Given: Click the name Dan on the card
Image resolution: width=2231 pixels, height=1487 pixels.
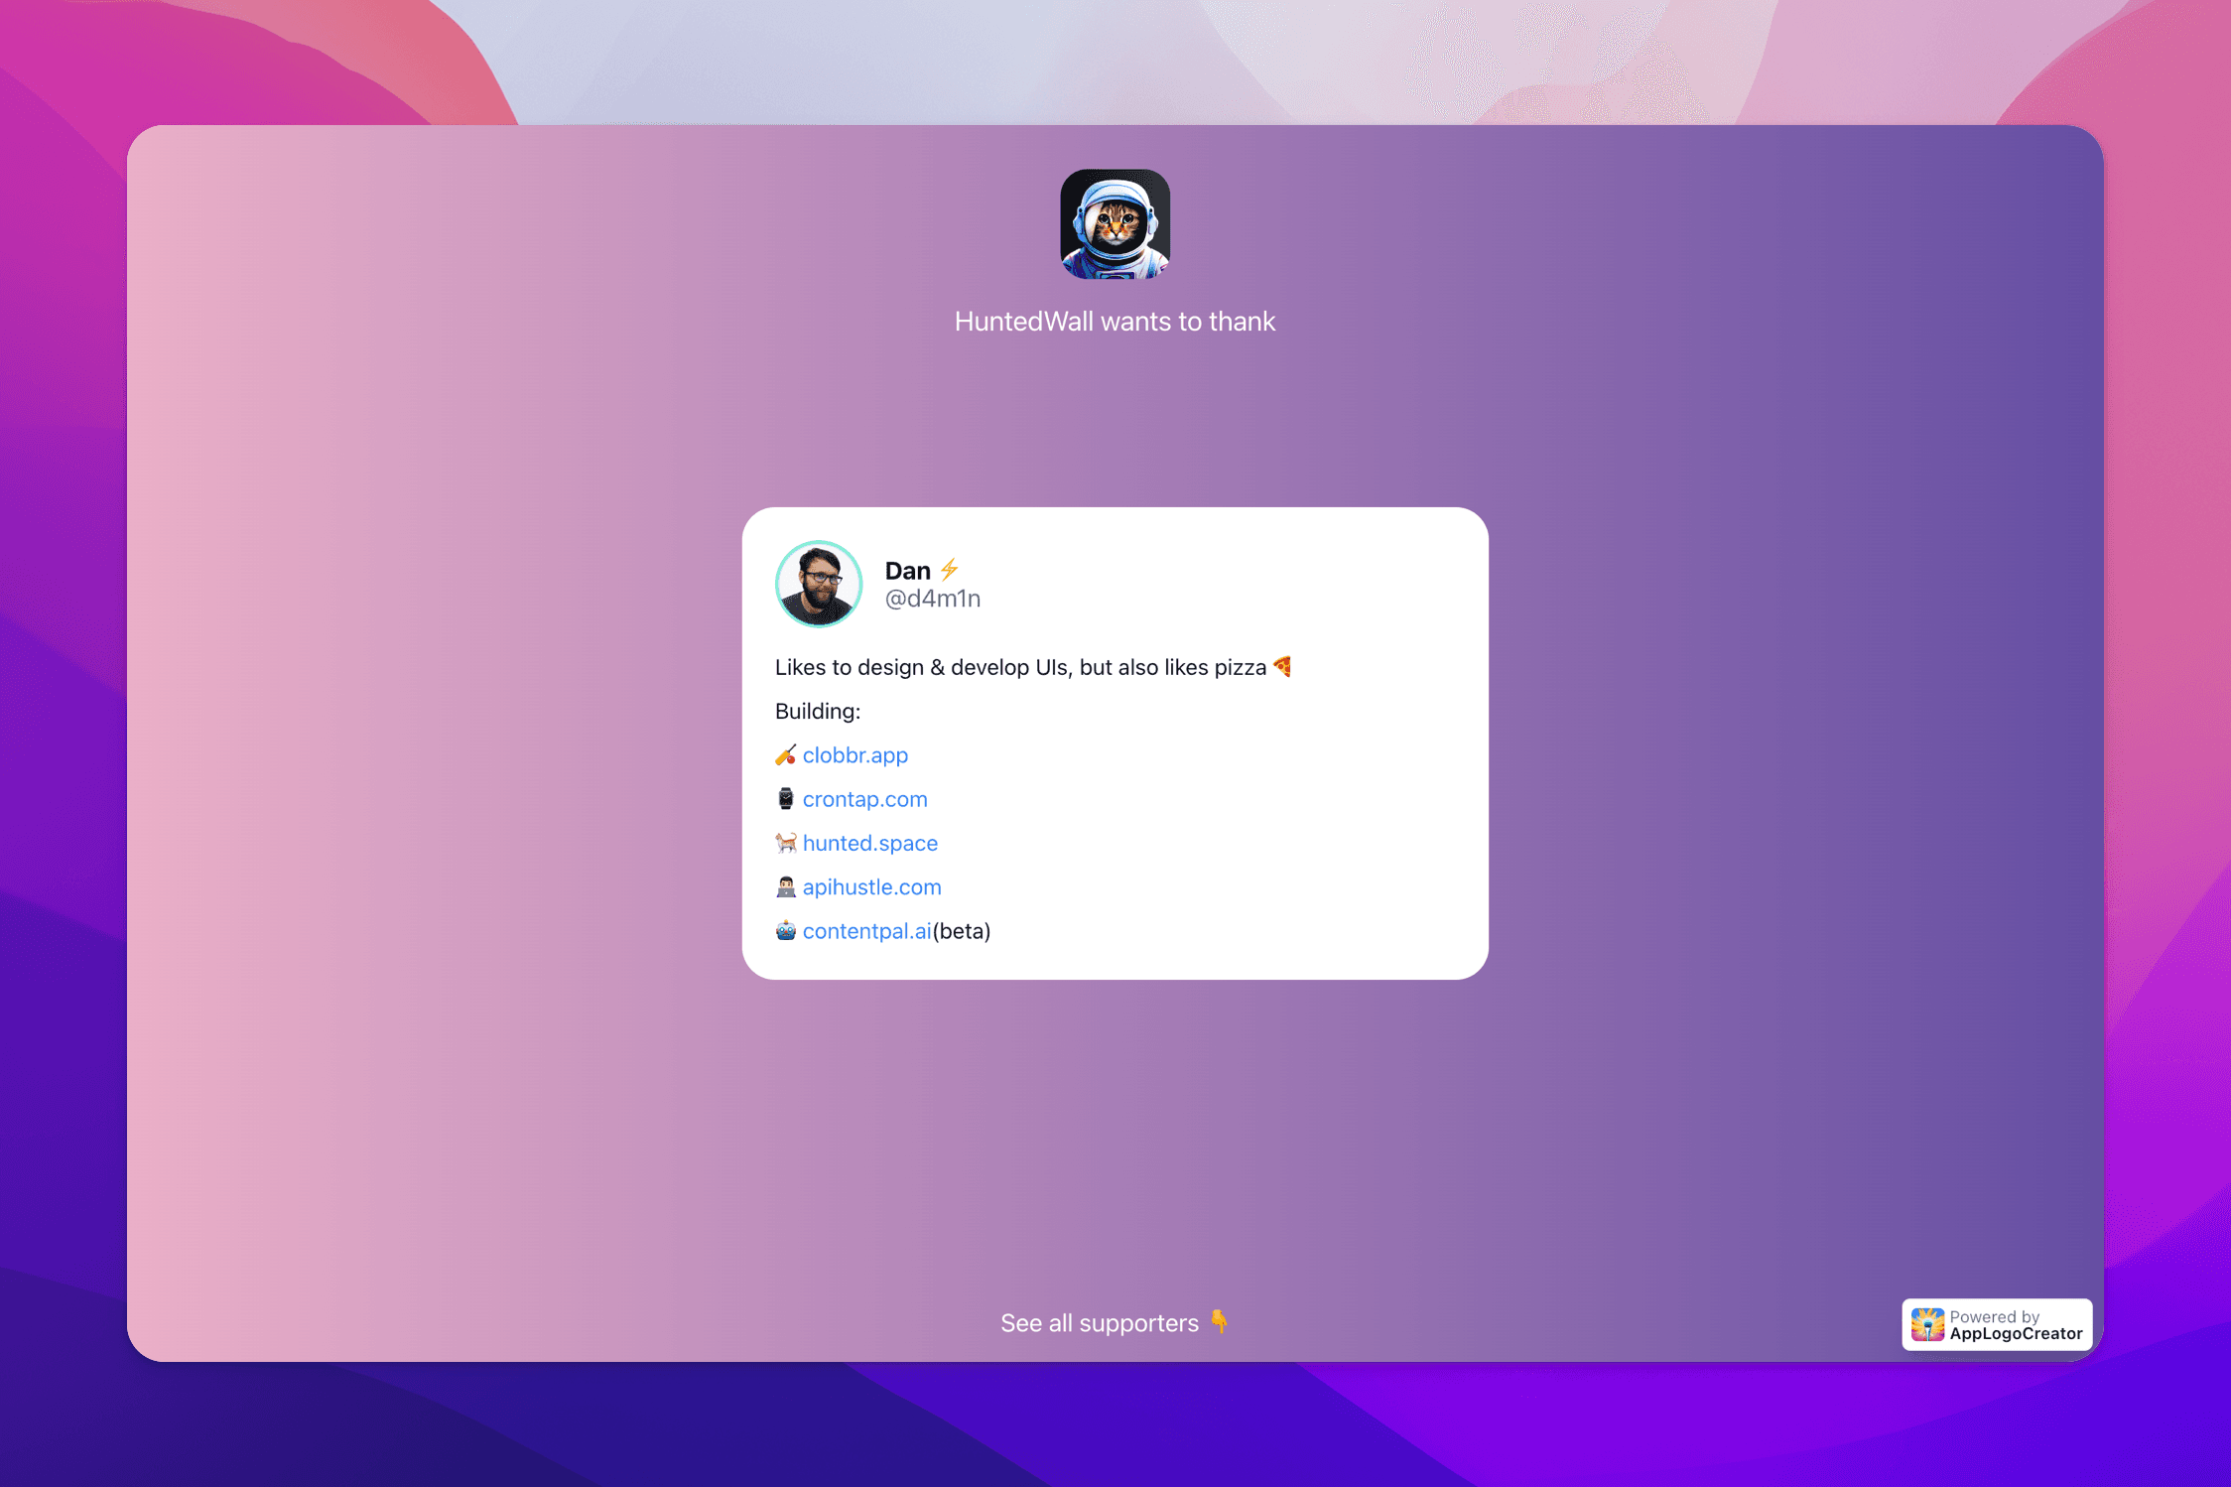Looking at the screenshot, I should click(x=907, y=571).
